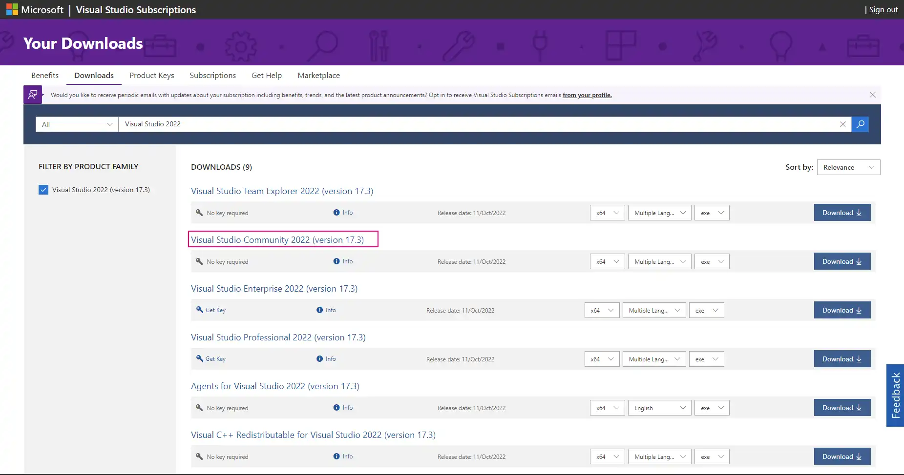
Task: Click Info icon for Agents for Visual Studio
Action: tap(336, 408)
